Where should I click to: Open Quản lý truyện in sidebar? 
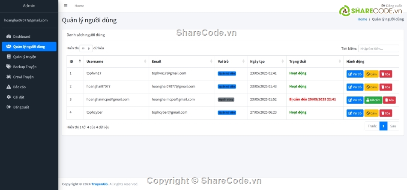pyautogui.click(x=24, y=57)
